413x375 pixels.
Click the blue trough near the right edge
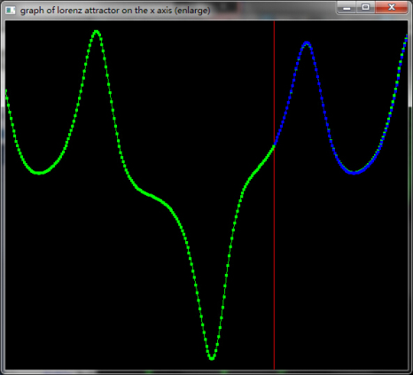point(354,172)
